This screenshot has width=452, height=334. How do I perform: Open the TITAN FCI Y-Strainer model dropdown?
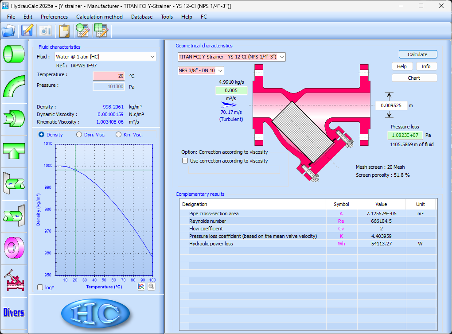(231, 57)
